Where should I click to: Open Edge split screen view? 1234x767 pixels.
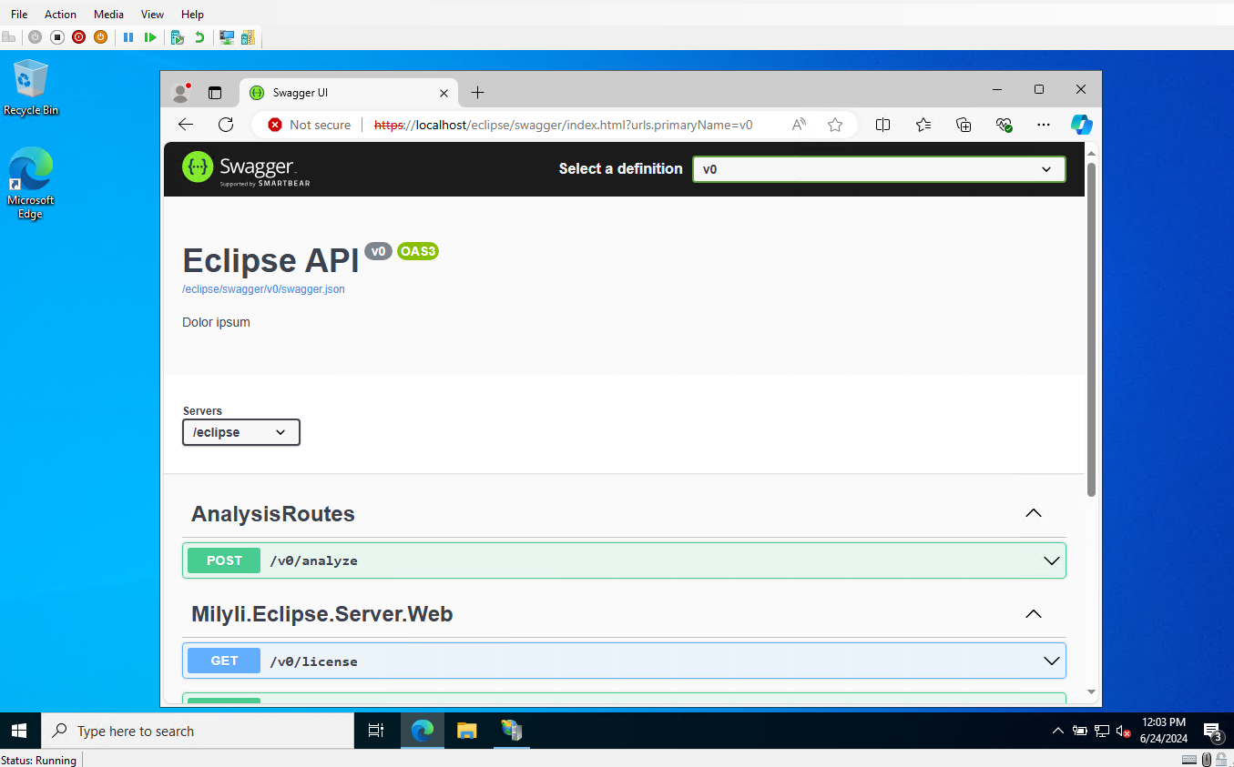(882, 125)
